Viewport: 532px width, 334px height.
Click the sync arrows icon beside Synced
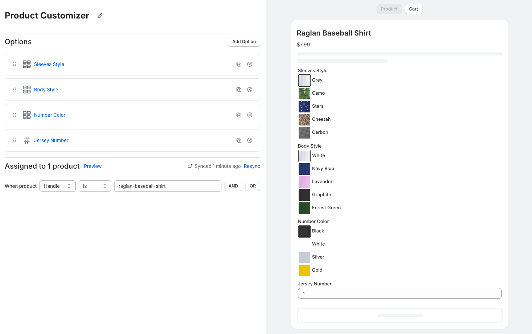[x=190, y=166]
